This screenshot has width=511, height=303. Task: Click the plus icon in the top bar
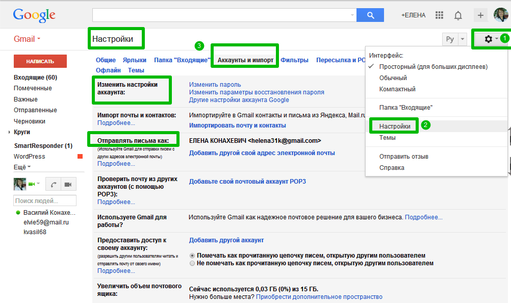(480, 15)
